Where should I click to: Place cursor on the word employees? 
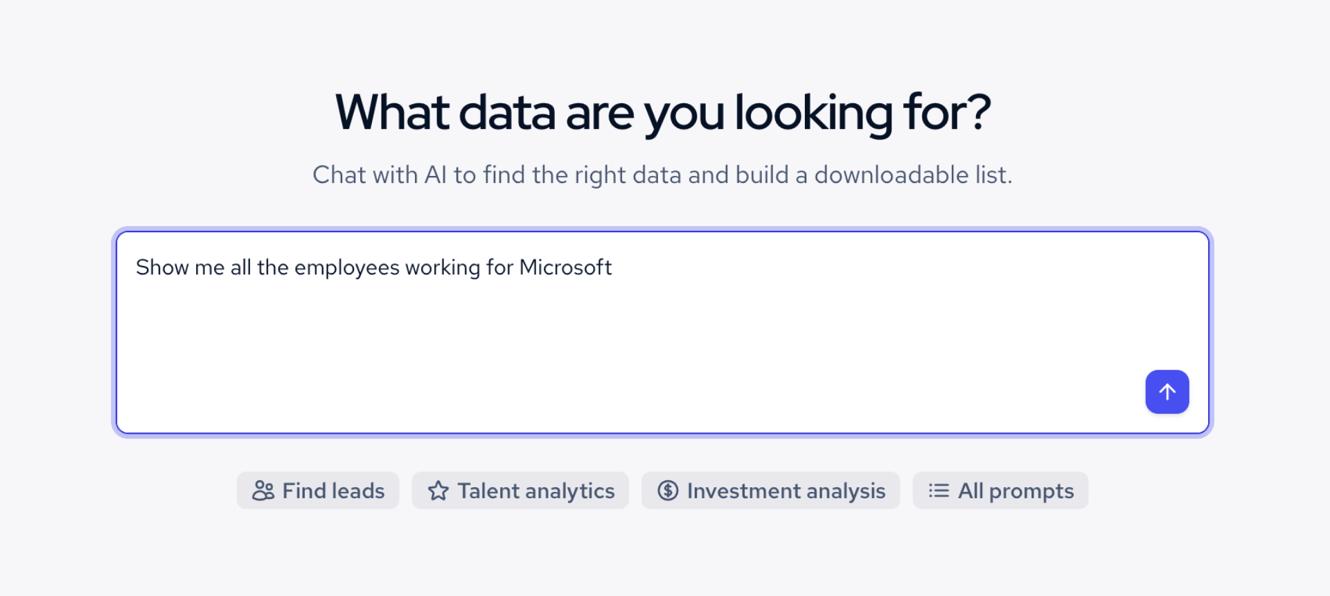pyautogui.click(x=347, y=268)
